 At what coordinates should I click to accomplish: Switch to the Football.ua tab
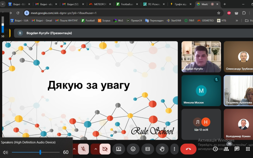pos(127,4)
